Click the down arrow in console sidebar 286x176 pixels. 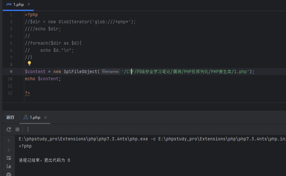[x=9, y=149]
